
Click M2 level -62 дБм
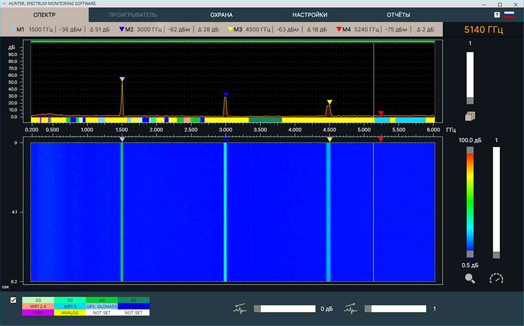[179, 29]
